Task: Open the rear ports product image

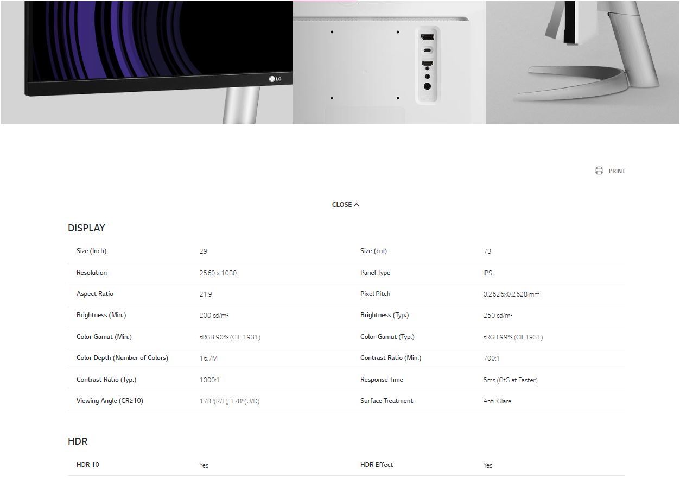Action: point(389,62)
